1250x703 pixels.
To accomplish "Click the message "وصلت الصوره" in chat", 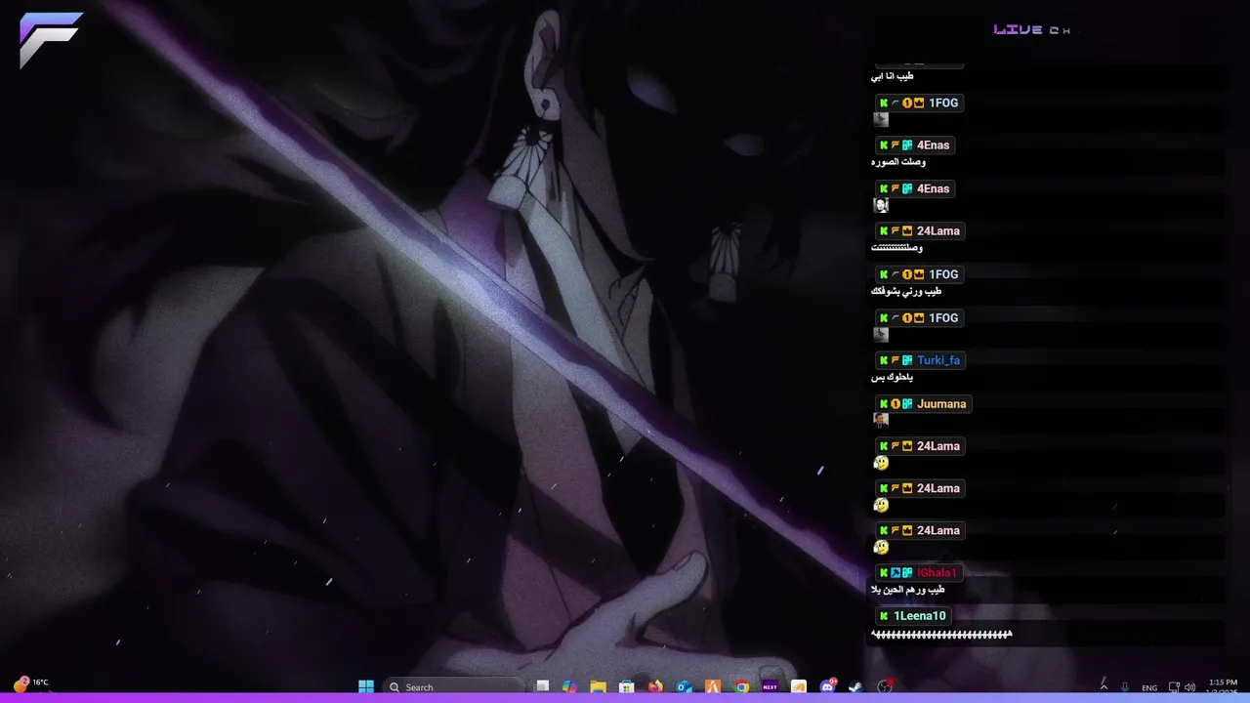I will point(898,162).
